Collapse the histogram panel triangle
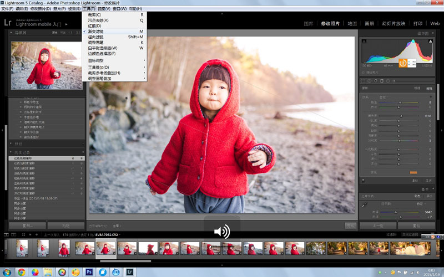Image resolution: width=444 pixels, height=277 pixels. pyautogui.click(x=433, y=33)
